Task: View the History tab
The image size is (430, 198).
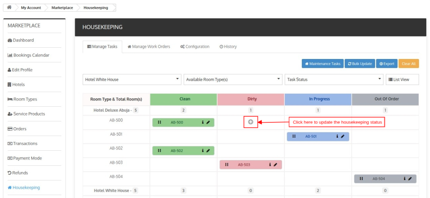Action: tap(228, 47)
